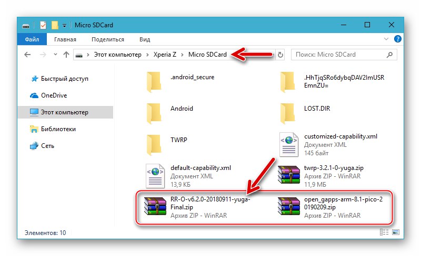The width and height of the screenshot is (421, 256).
Task: Switch to large icons view in status bar
Action: click(396, 232)
